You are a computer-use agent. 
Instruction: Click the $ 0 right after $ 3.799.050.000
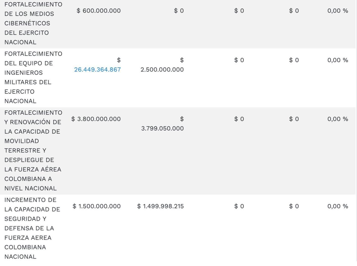coord(239,119)
